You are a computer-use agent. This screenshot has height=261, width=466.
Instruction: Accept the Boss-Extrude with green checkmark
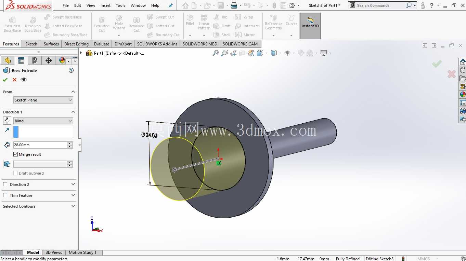[5, 80]
